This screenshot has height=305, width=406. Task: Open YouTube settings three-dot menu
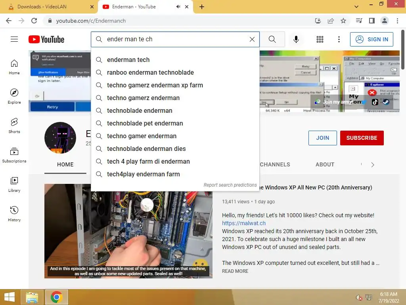tap(339, 39)
